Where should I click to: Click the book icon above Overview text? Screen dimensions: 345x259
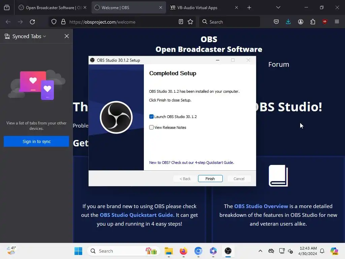[x=278, y=175]
